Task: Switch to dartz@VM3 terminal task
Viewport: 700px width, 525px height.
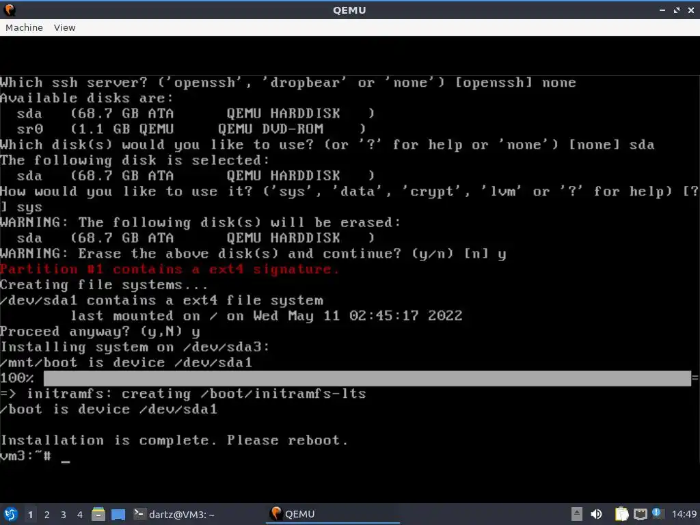Action: 174,514
